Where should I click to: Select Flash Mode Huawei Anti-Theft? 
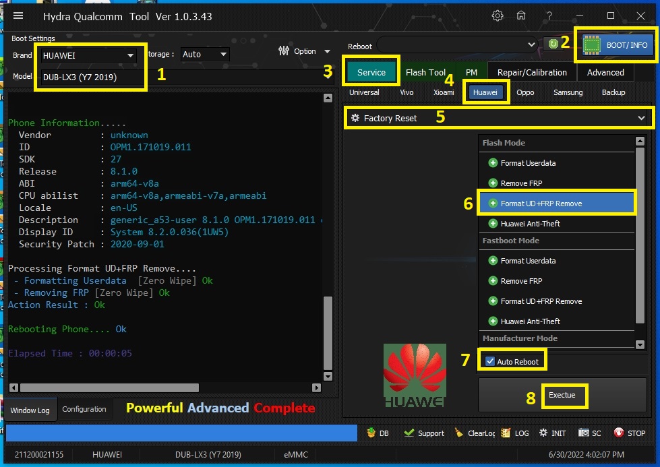click(556, 224)
